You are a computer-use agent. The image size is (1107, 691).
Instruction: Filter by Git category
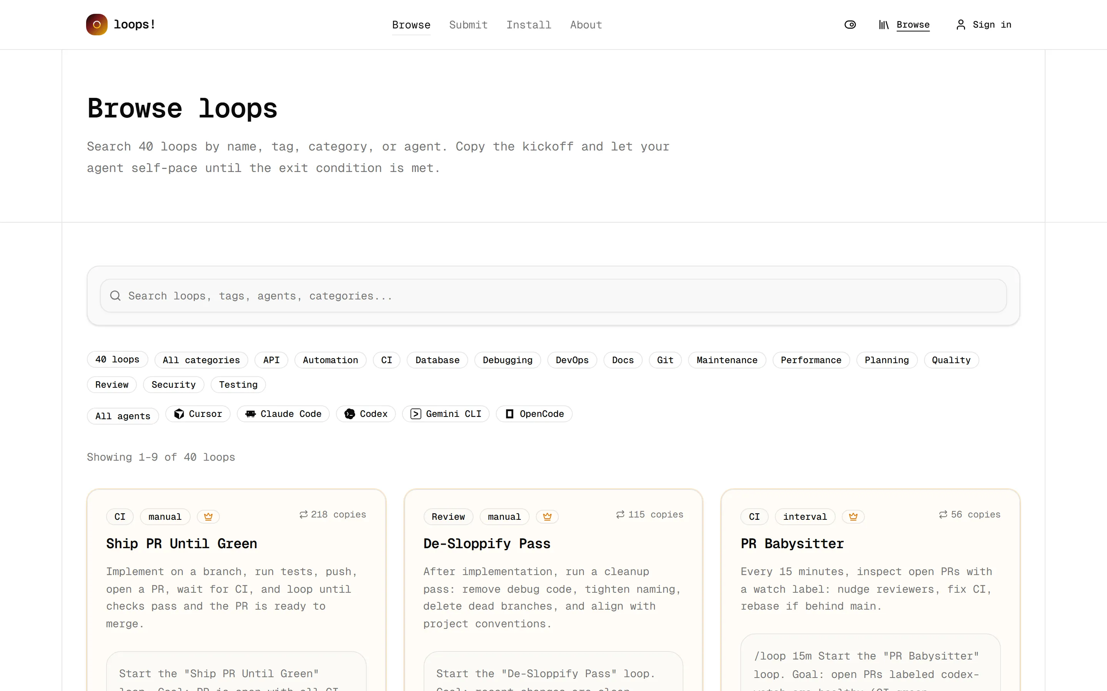tap(665, 360)
